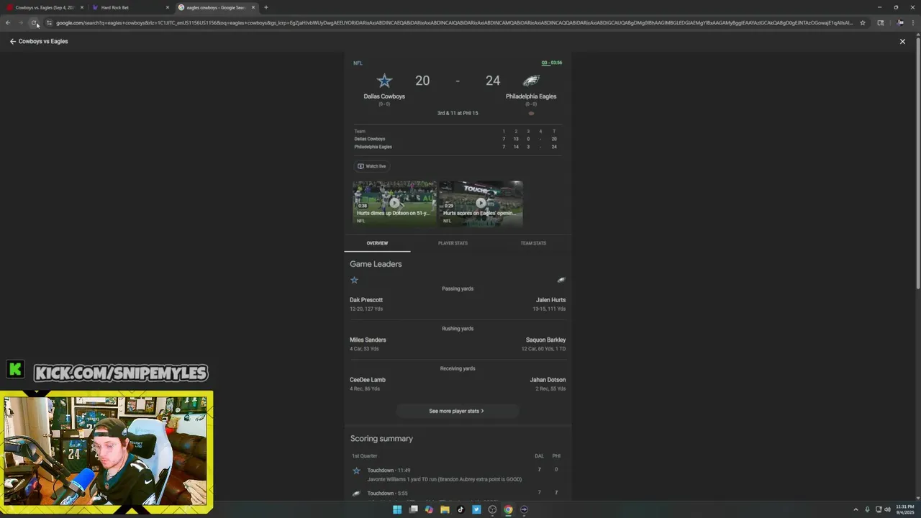Click CeeDee Lamb's name
Image resolution: width=921 pixels, height=518 pixels.
(368, 380)
